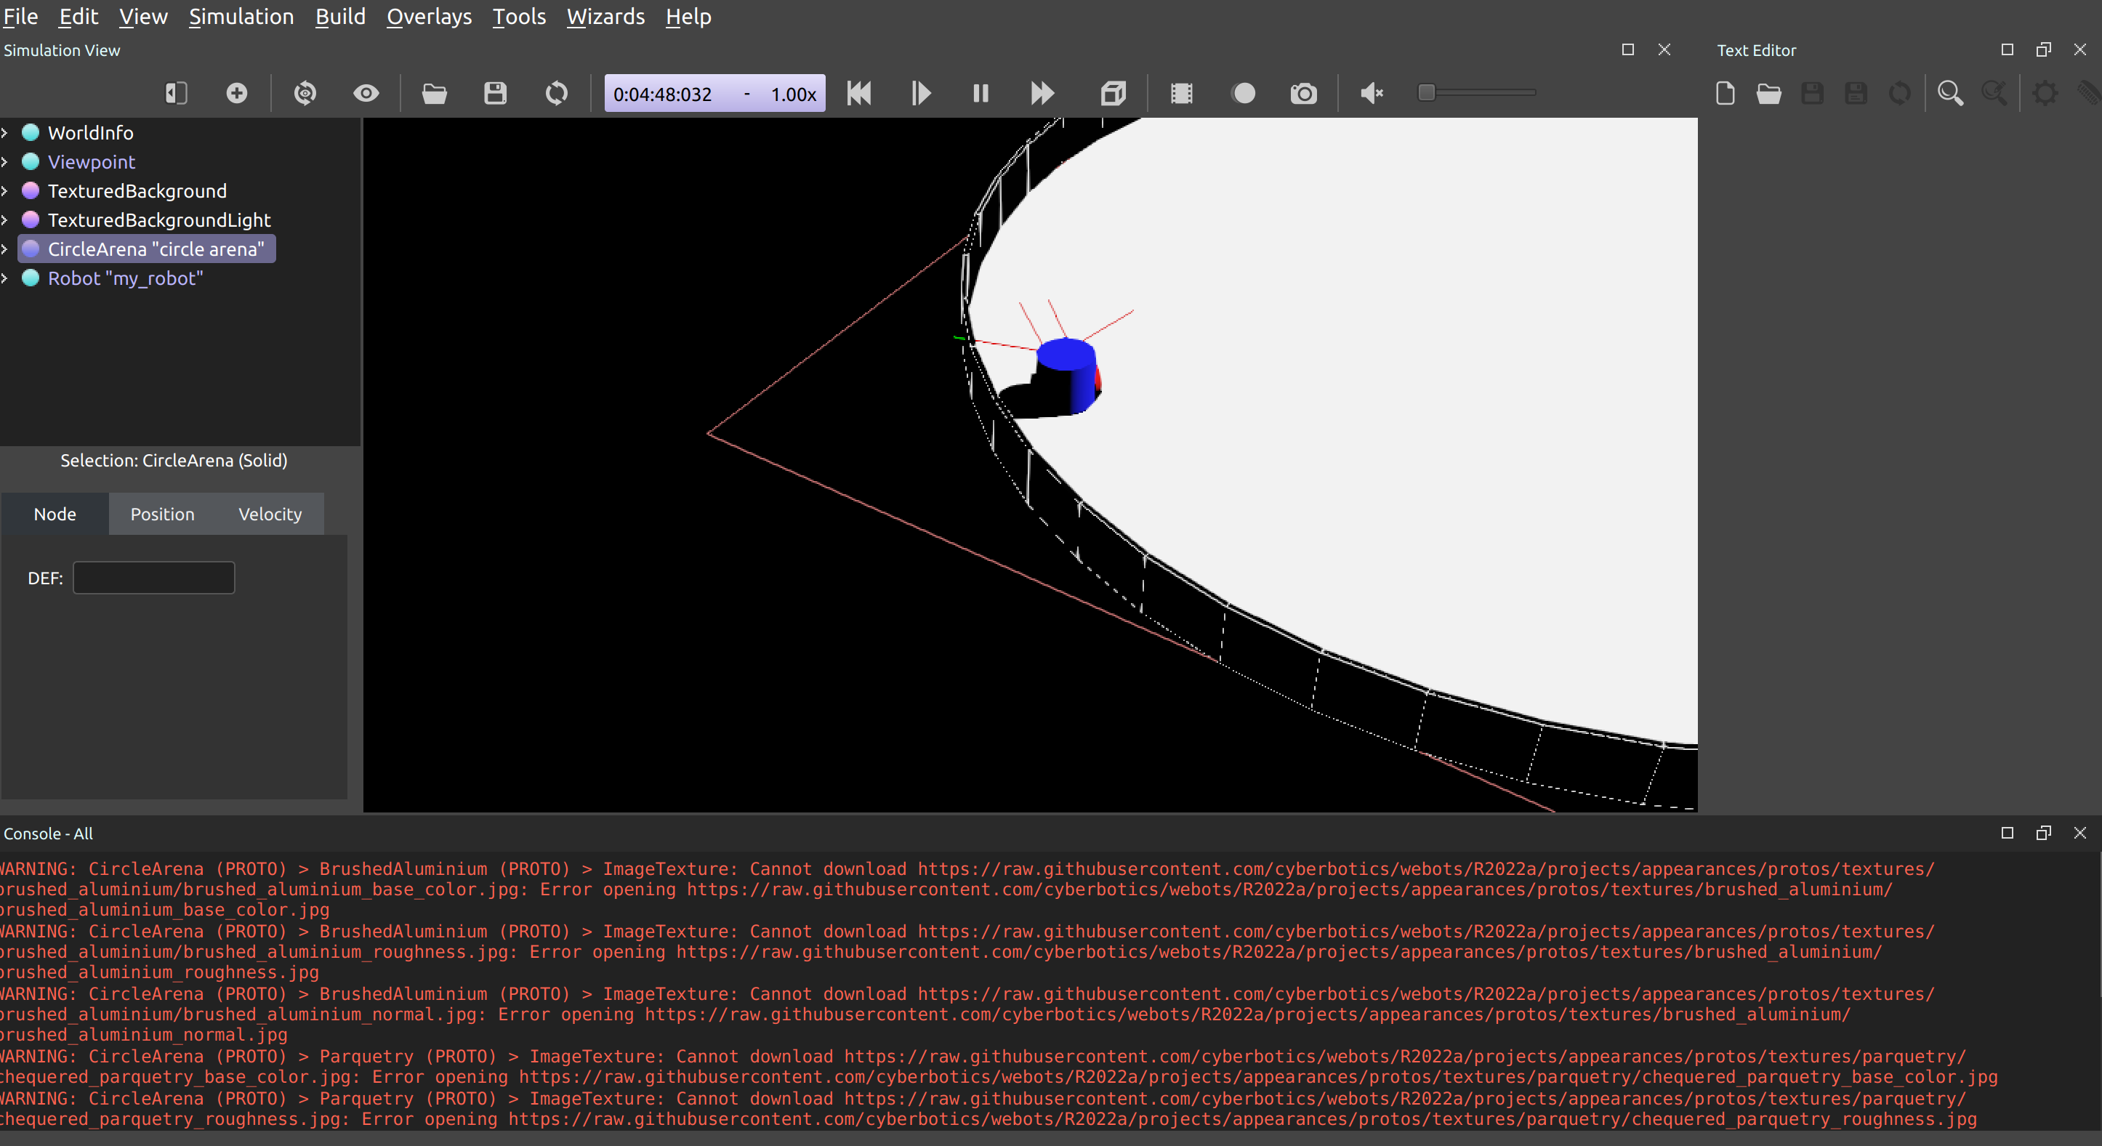Screen dimensions: 2102x1146
Task: Select CircleArena "circle arena" tree item
Action: click(x=147, y=249)
